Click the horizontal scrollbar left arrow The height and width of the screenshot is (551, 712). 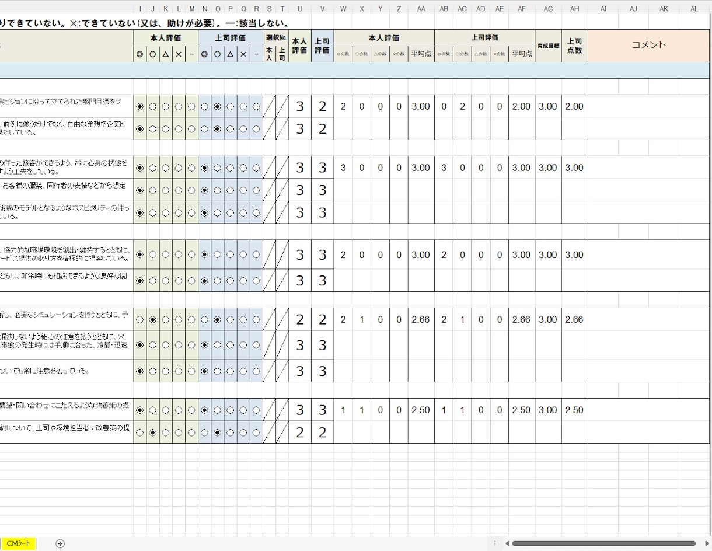coord(507,543)
